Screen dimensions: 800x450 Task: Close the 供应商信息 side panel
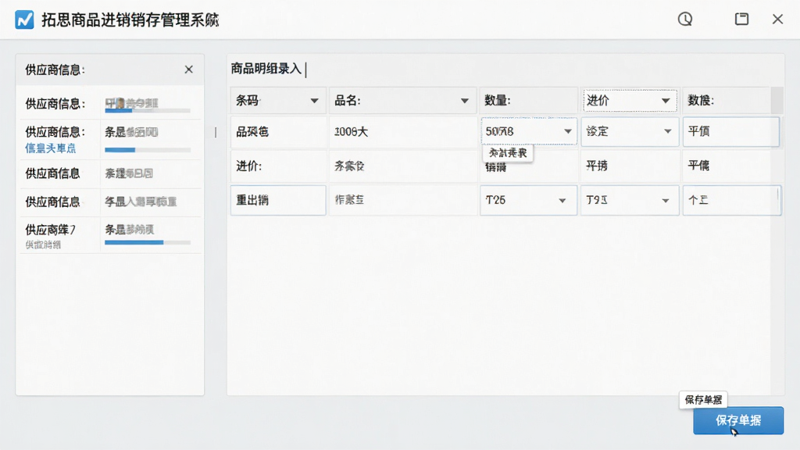tap(189, 70)
